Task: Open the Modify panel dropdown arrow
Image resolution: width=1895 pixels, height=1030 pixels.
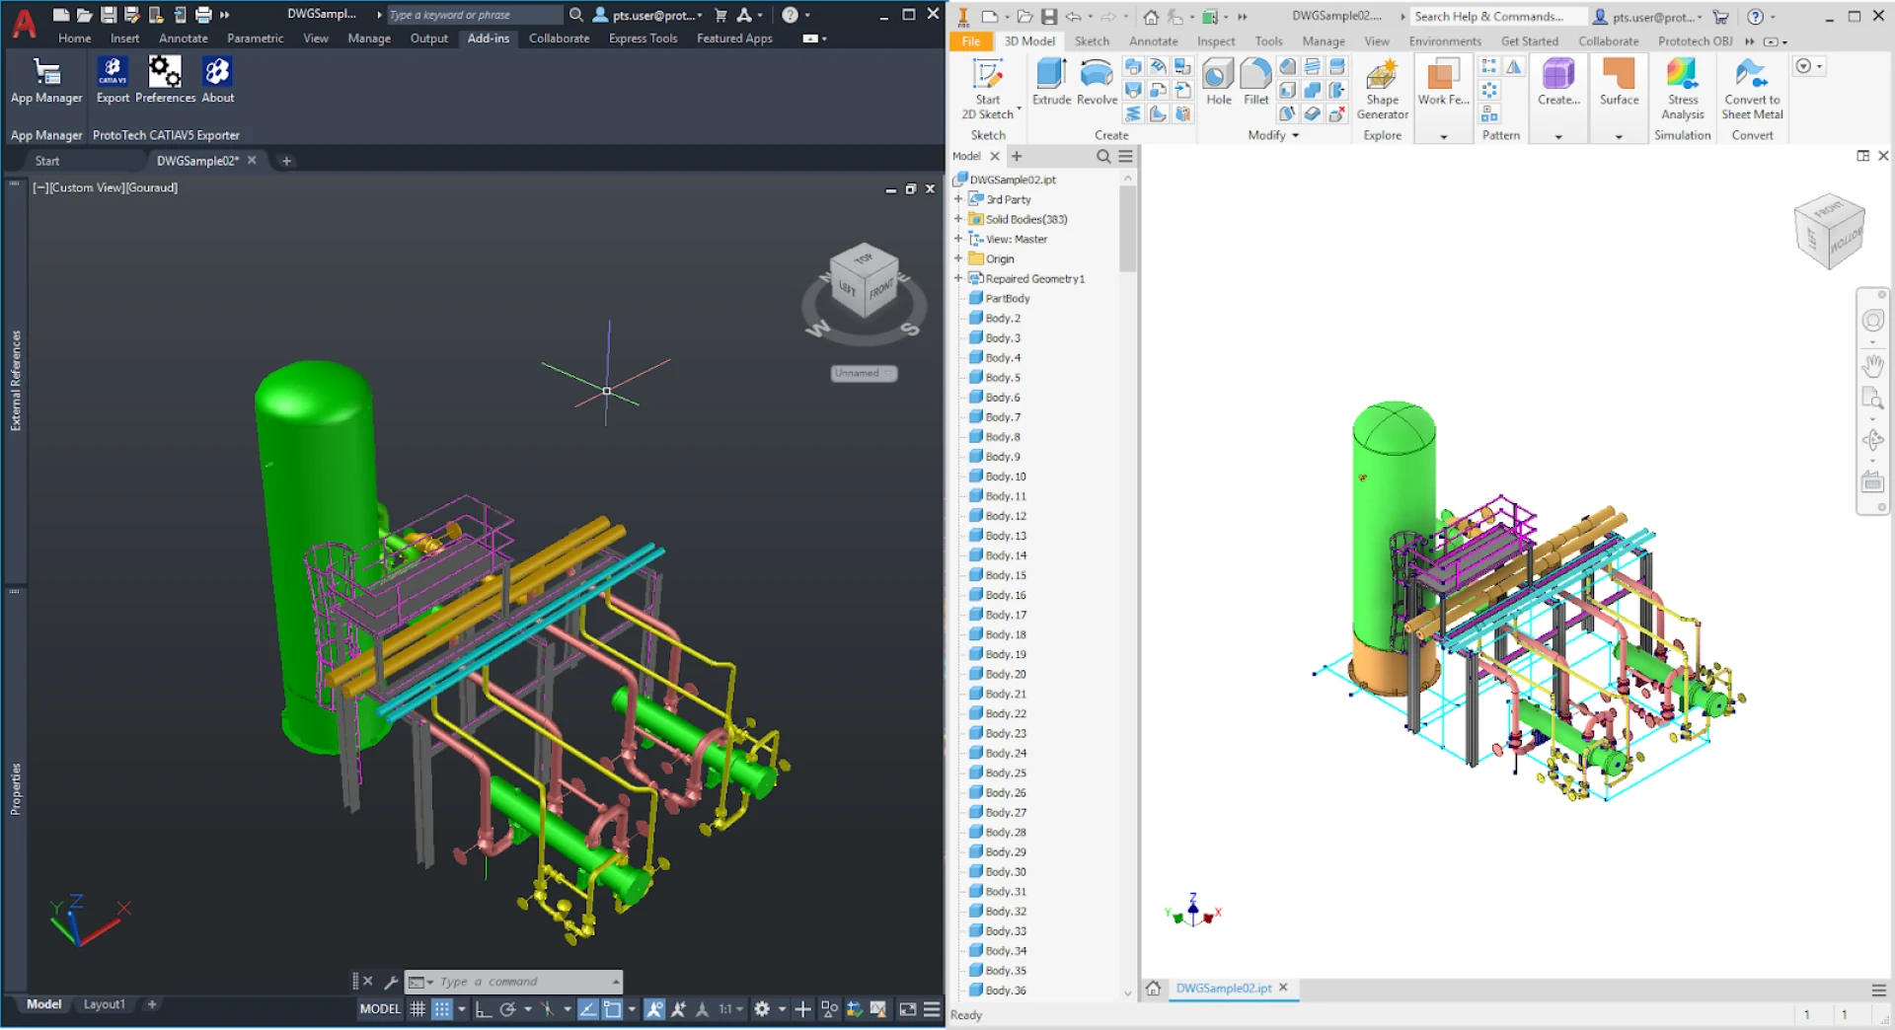Action: (x=1294, y=135)
